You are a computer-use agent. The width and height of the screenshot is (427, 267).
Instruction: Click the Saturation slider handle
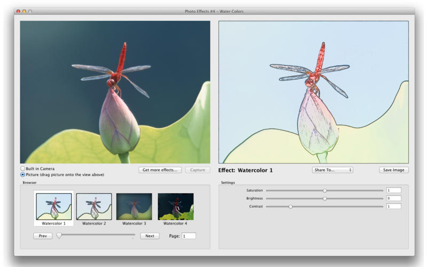[x=325, y=190]
